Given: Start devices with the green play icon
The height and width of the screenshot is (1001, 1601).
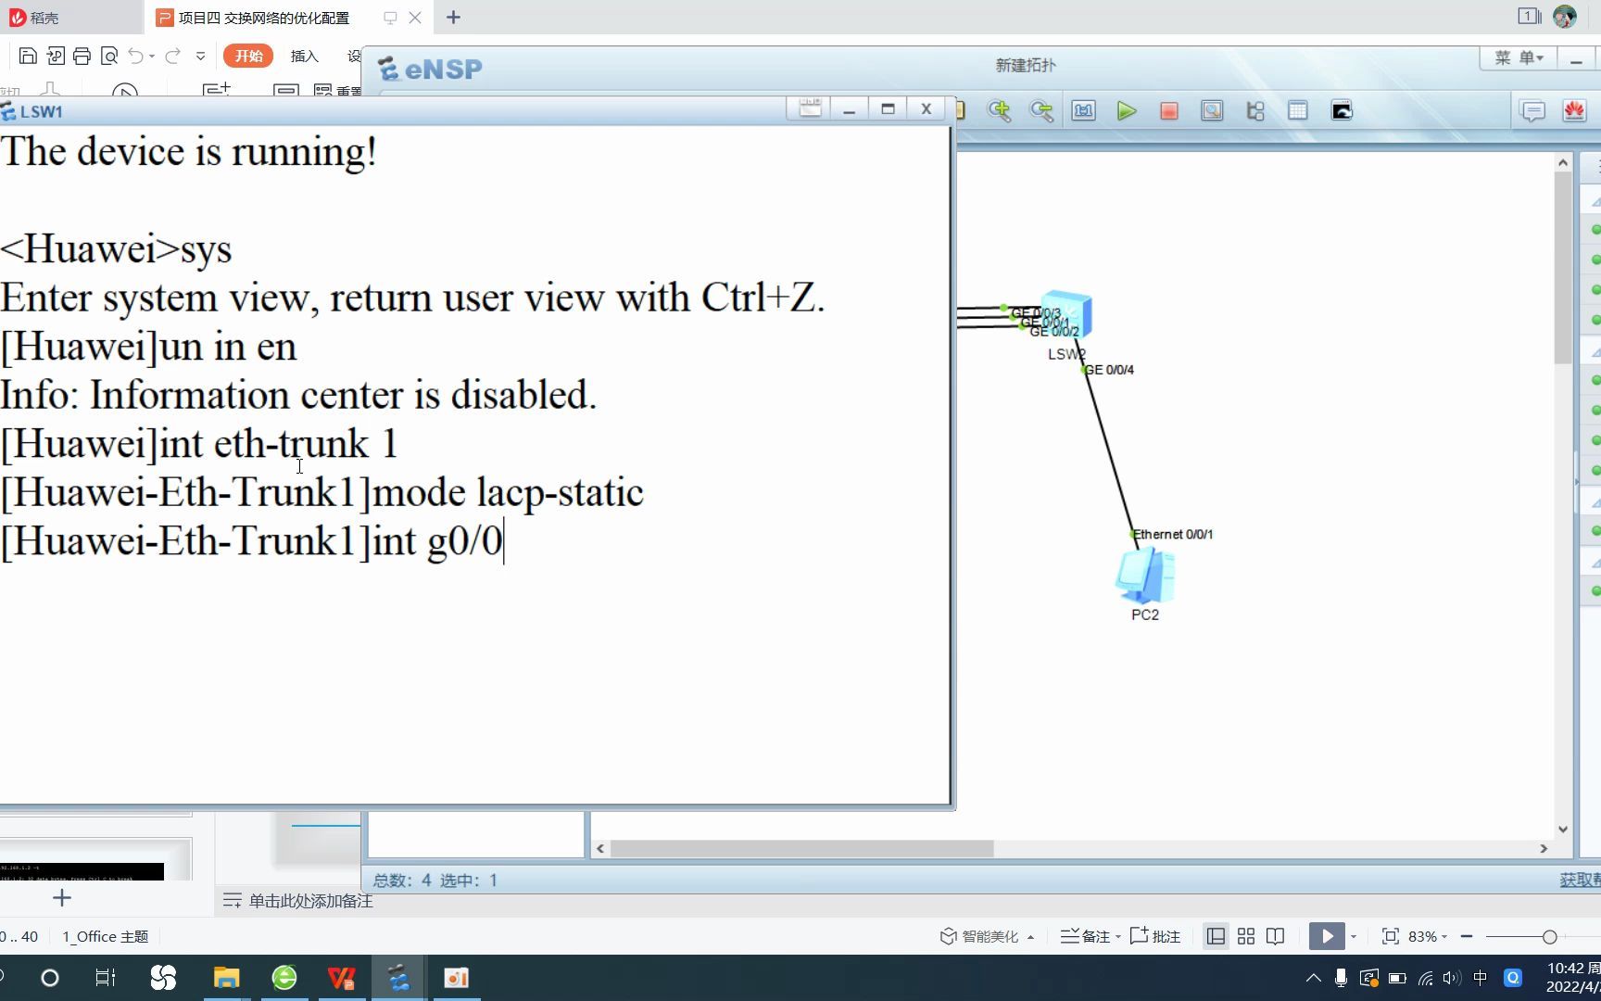Looking at the screenshot, I should (x=1127, y=111).
